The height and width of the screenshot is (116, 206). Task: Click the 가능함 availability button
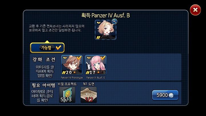point(47,48)
